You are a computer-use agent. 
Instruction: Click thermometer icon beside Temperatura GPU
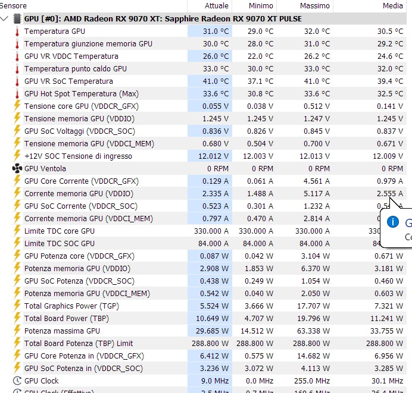coord(17,32)
